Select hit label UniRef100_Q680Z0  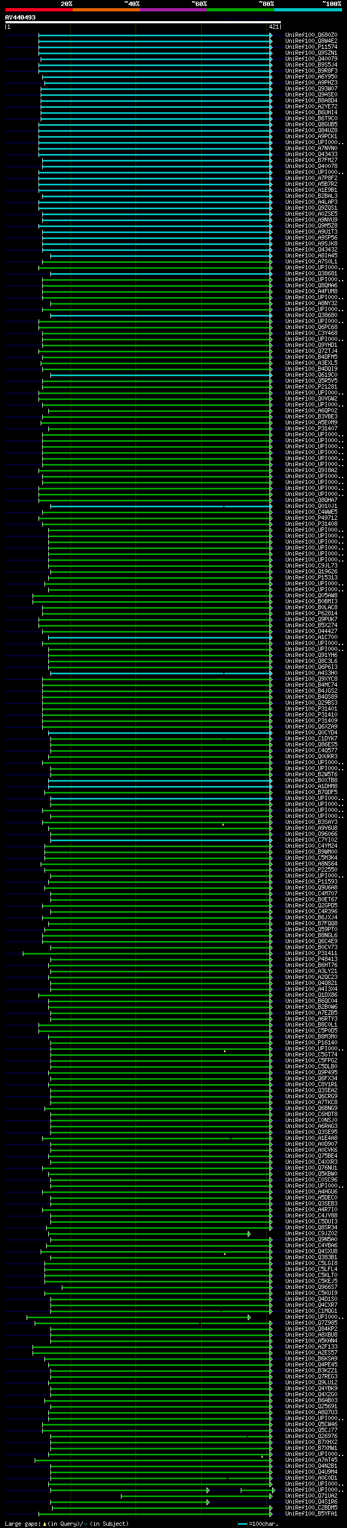pos(311,35)
